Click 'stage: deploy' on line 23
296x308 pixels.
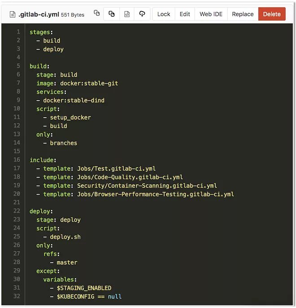[58, 220]
